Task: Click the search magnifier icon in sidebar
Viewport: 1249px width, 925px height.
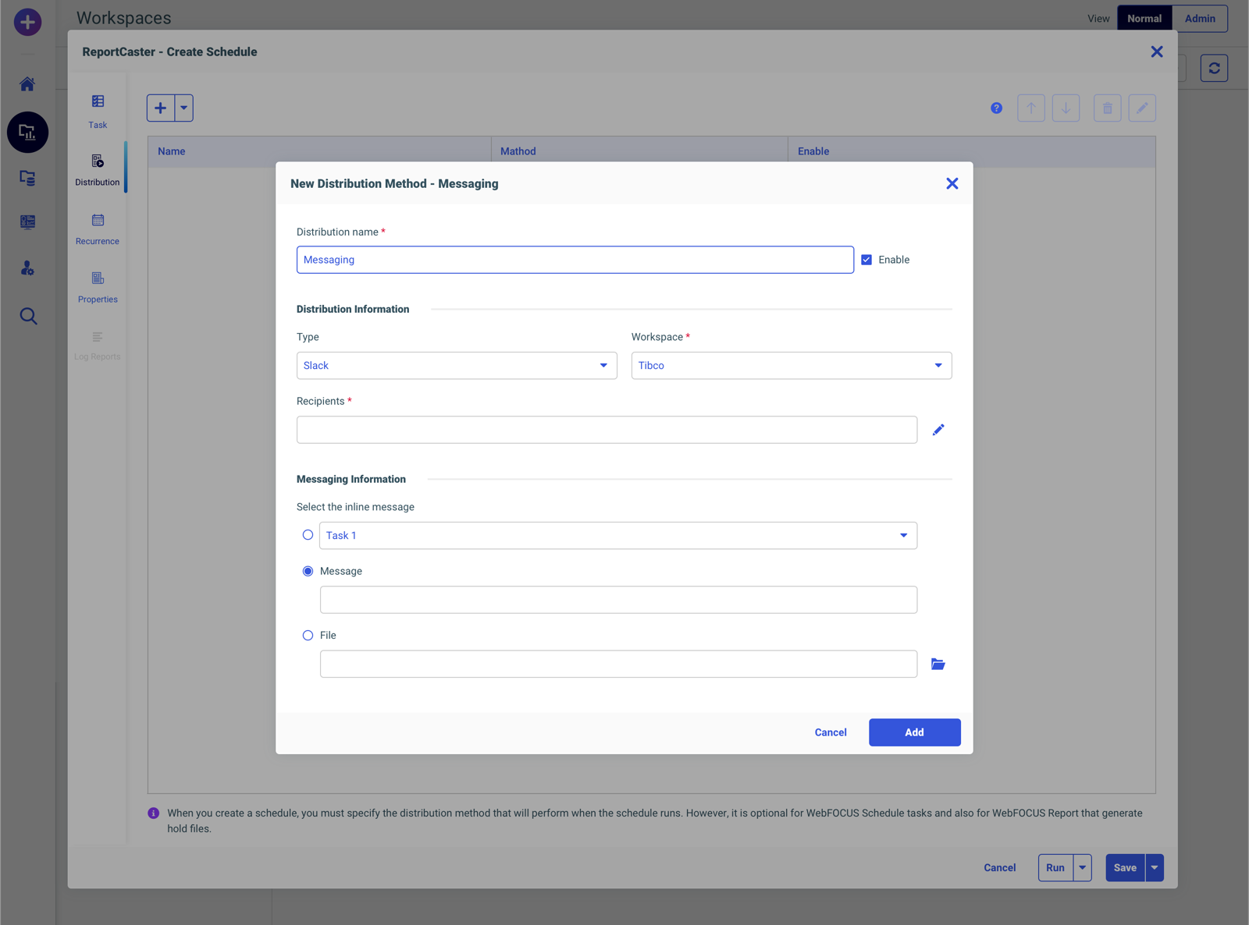Action: (x=28, y=316)
